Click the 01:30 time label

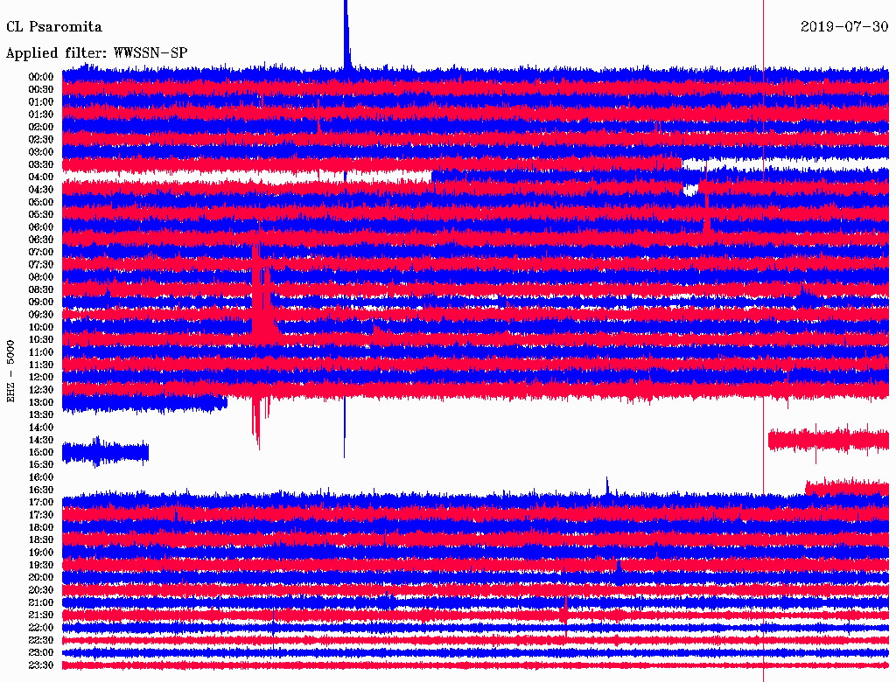coord(41,115)
